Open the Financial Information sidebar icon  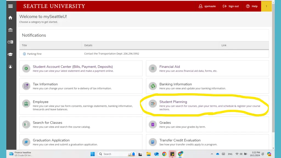pyautogui.click(x=10, y=30)
